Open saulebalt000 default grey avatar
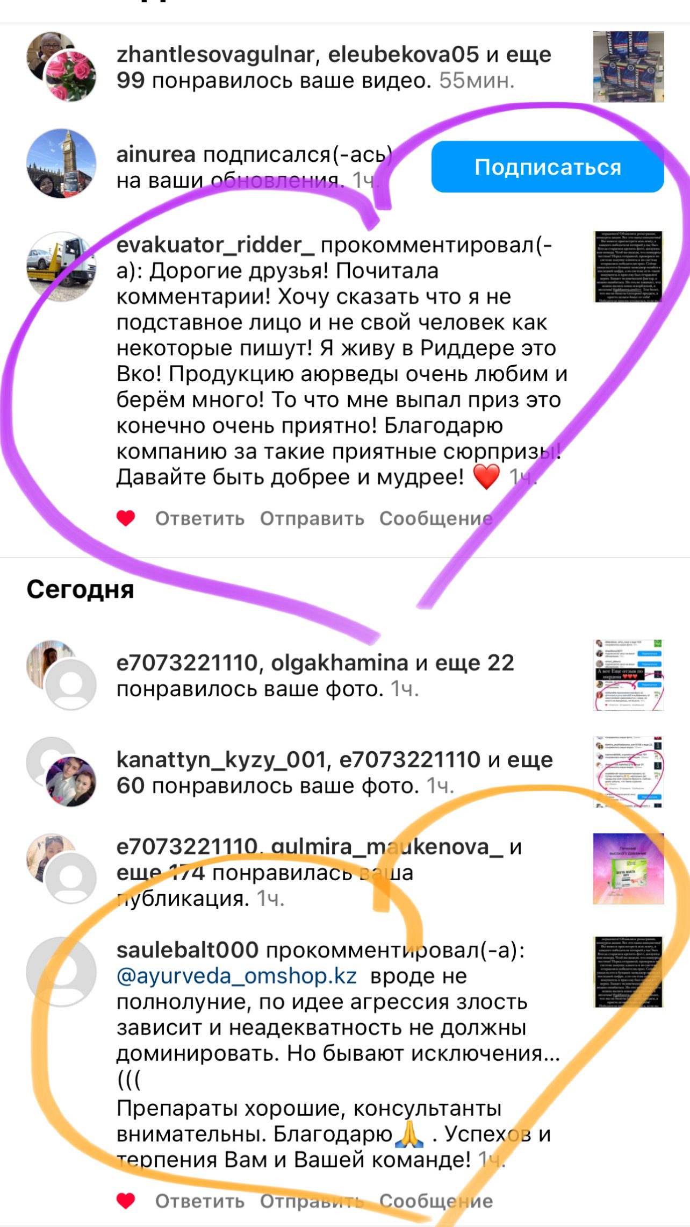The image size is (690, 1227). (61, 972)
